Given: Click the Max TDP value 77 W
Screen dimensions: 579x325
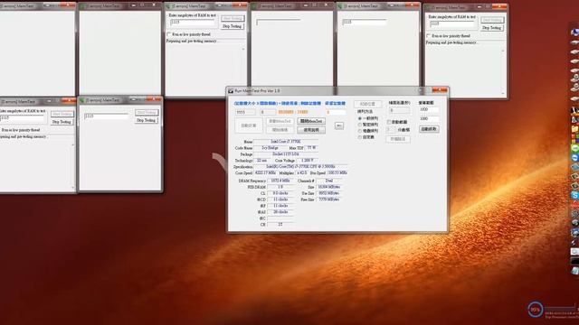Looking at the screenshot, I should click(312, 148).
